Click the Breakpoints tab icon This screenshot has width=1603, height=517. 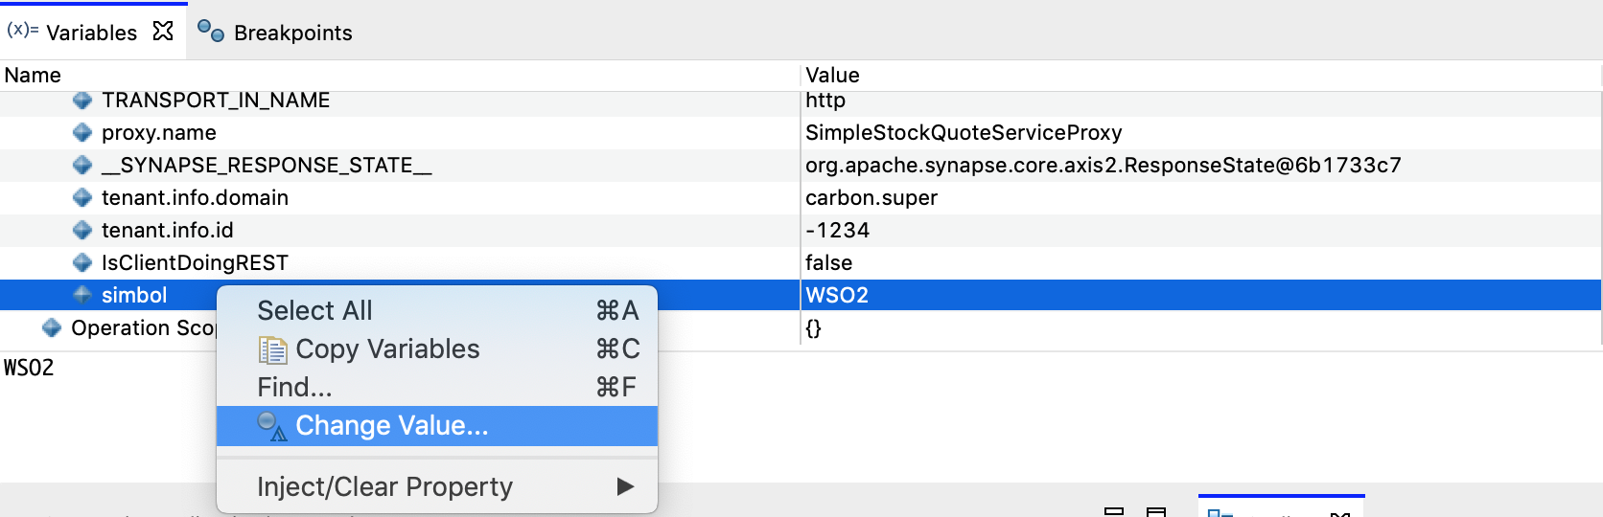(210, 31)
